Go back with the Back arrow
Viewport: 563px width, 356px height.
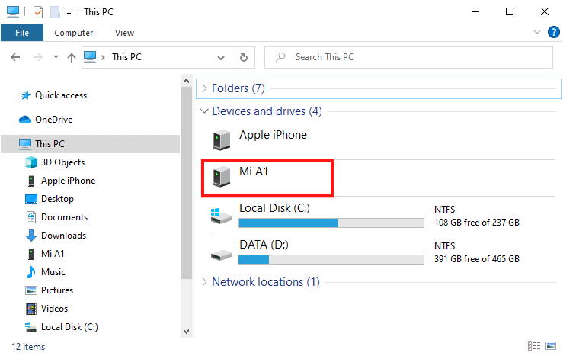(15, 57)
